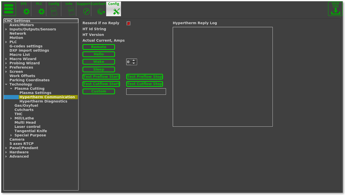The width and height of the screenshot is (345, 195).
Task: Open the Cutchart icon tab
Action: pos(101,11)
